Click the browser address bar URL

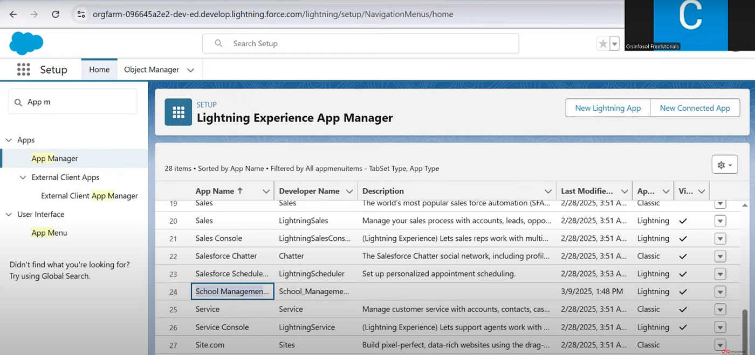pos(273,15)
